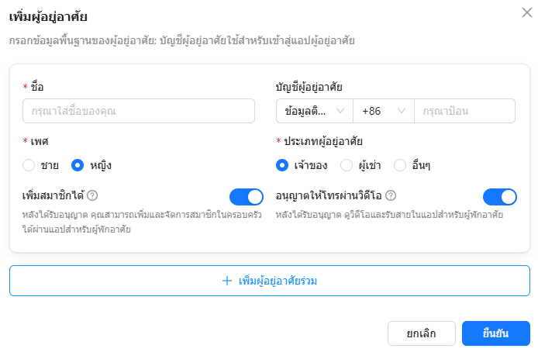Click the chevron arrow beside +86
538x352 pixels.
402,111
